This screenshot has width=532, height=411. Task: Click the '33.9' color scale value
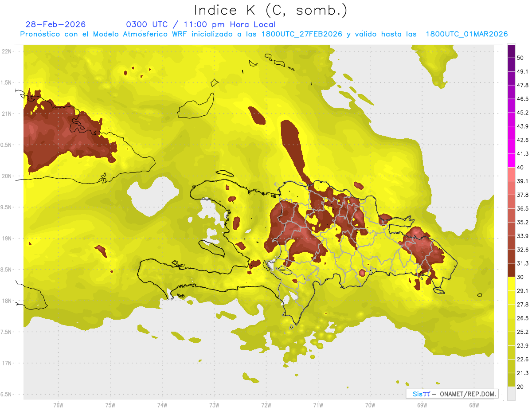pos(523,236)
